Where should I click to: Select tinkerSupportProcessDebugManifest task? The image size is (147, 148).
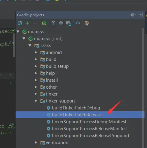click(89, 122)
